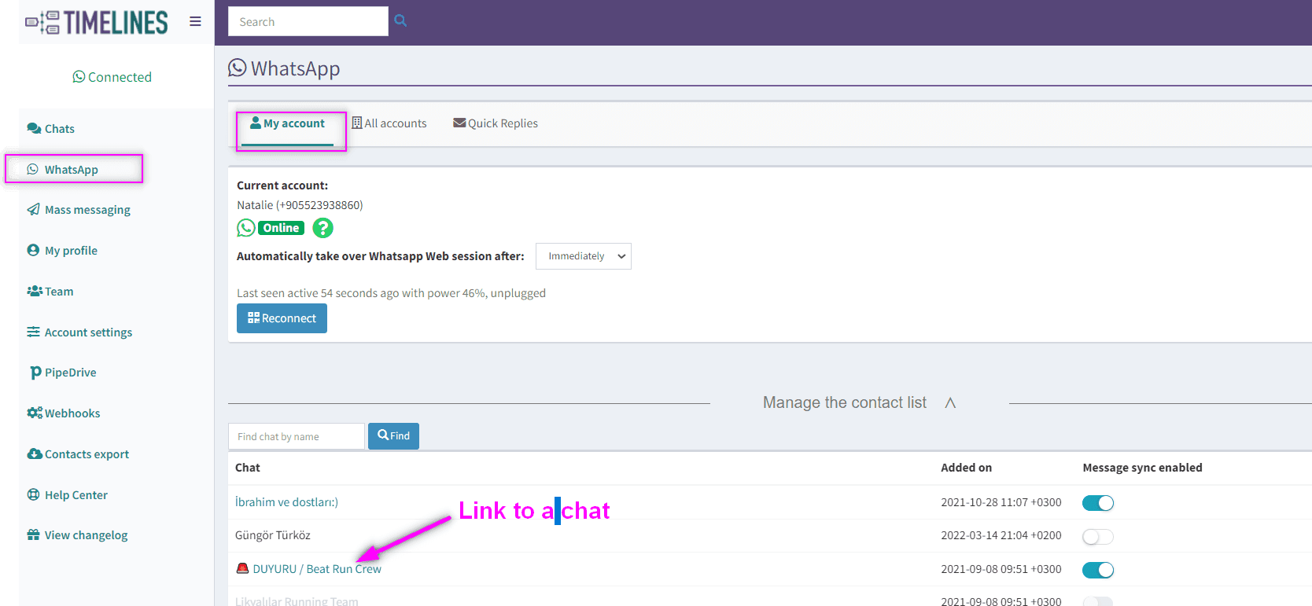
Task: Click the Find chat by name field
Action: pyautogui.click(x=296, y=436)
